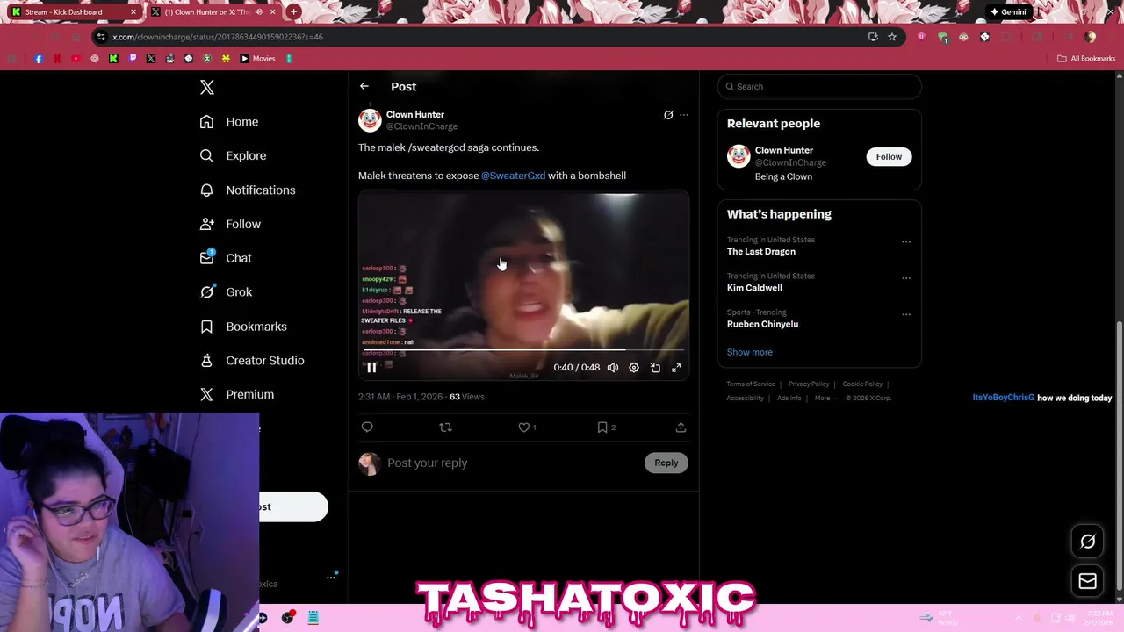Open the Gemini button
The image size is (1124, 632).
click(x=1007, y=12)
